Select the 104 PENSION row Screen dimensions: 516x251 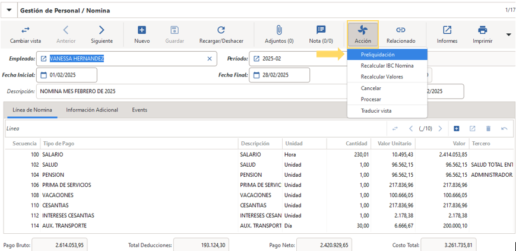259,174
